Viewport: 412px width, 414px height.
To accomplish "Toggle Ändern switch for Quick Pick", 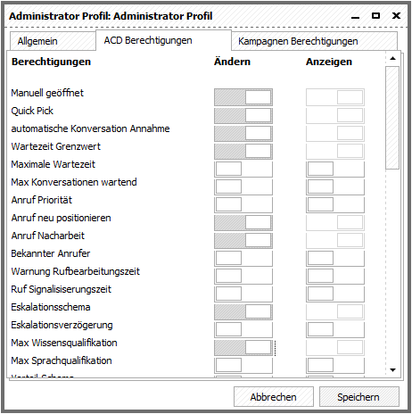I will click(x=243, y=115).
